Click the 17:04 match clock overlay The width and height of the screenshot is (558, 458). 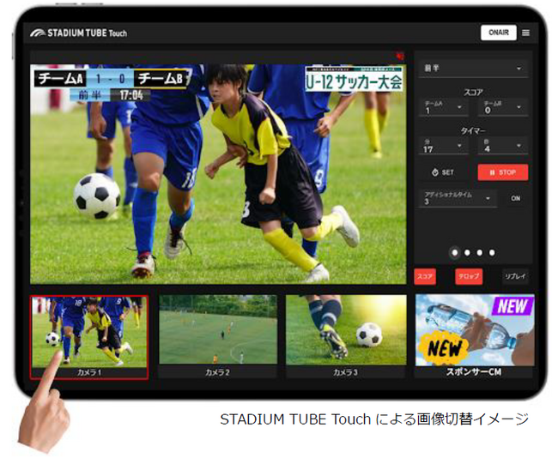point(131,95)
